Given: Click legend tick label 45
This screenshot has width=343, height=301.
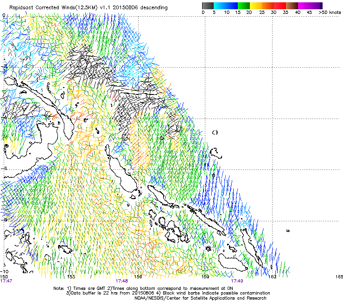Looking at the screenshot, I should [309, 13].
